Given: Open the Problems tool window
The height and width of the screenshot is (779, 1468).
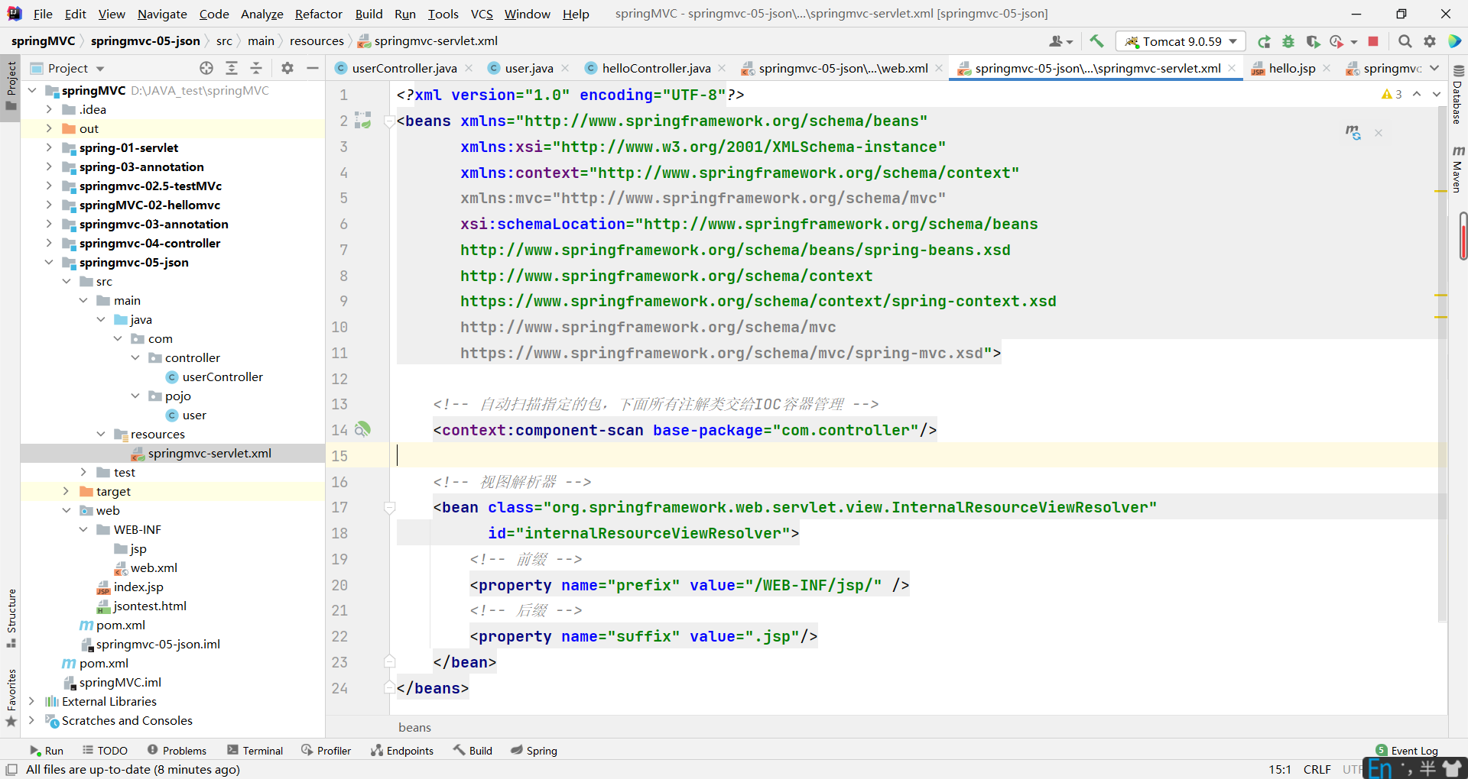Looking at the screenshot, I should pos(177,751).
